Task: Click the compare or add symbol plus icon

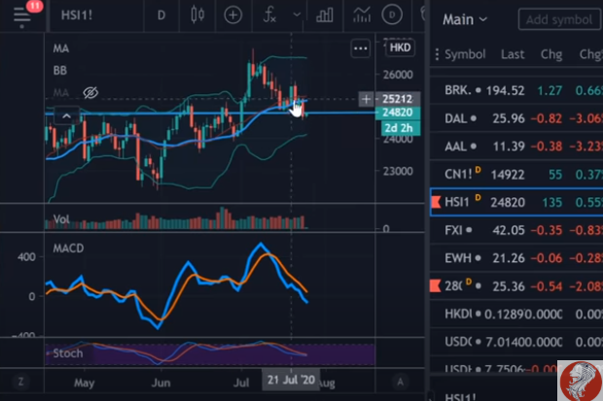Action: [233, 16]
